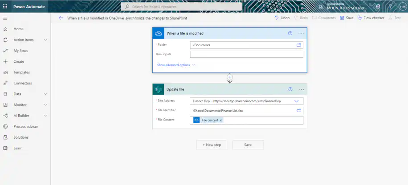Open the settings gear icon
Image resolution: width=408 pixels, height=185 pixels.
point(378,7)
